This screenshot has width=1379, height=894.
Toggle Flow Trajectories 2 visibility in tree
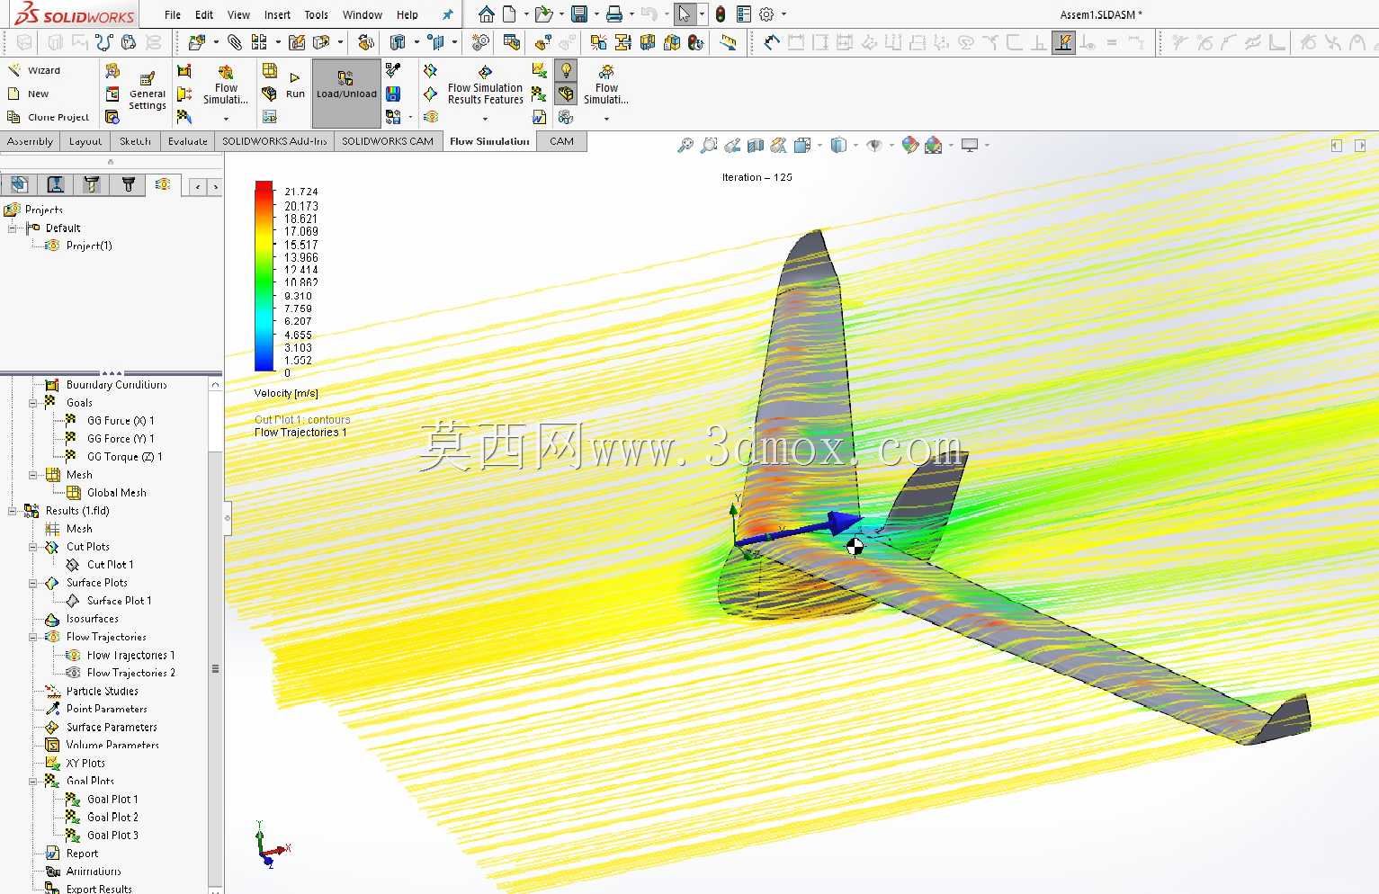[74, 673]
